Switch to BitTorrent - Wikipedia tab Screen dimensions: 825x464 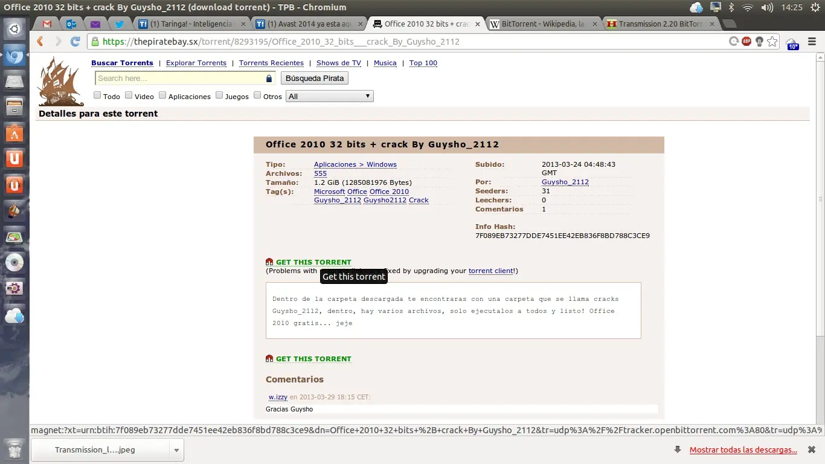[x=543, y=24]
